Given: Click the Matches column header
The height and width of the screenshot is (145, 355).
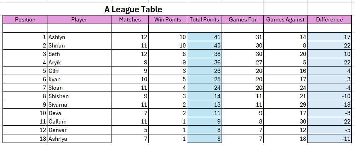Looking at the screenshot, I should [x=130, y=20].
